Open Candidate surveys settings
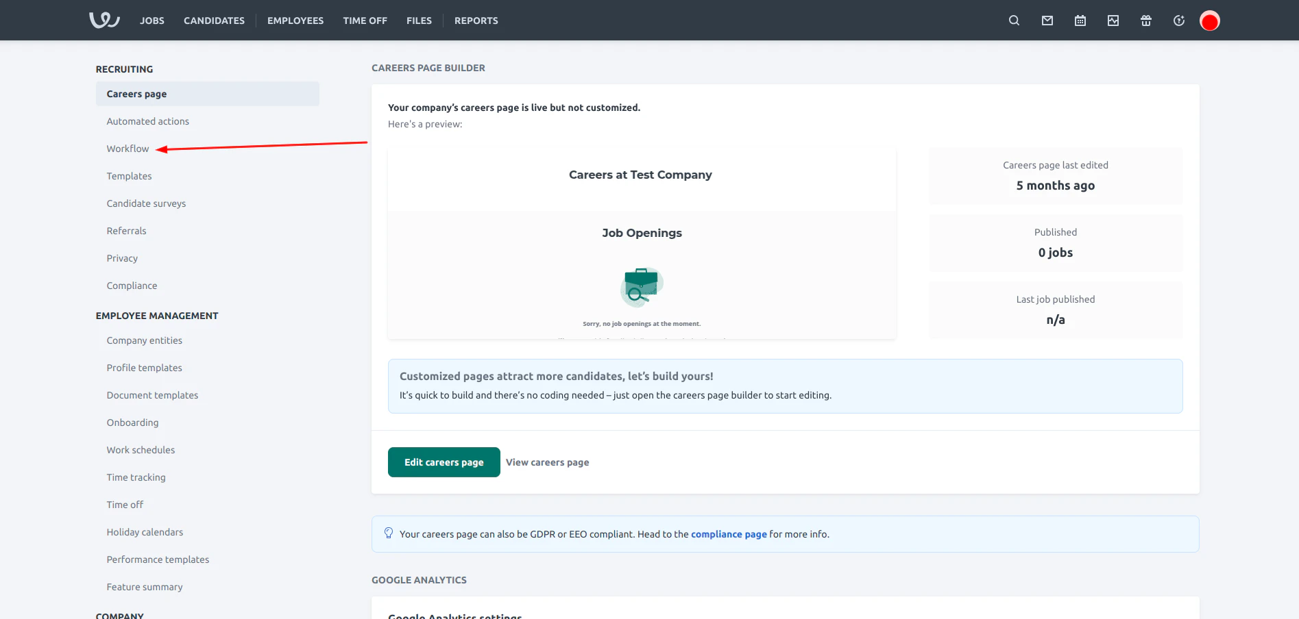This screenshot has width=1299, height=619. pos(146,203)
